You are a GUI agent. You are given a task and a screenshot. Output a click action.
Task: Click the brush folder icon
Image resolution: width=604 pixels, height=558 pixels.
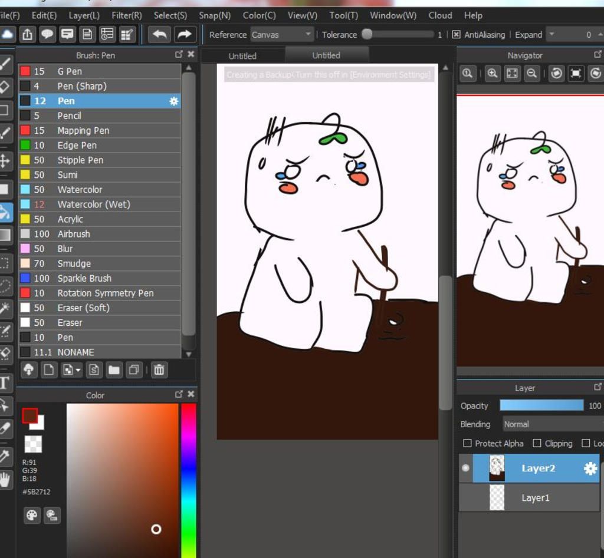114,370
